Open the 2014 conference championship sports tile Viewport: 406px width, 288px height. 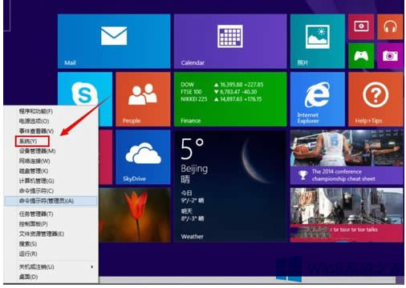(347, 157)
